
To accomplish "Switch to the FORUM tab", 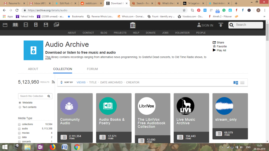I will click(x=92, y=69).
